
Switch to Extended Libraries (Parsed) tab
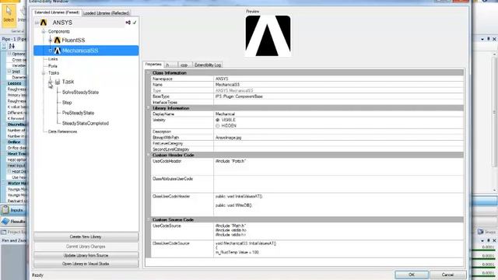(57, 12)
